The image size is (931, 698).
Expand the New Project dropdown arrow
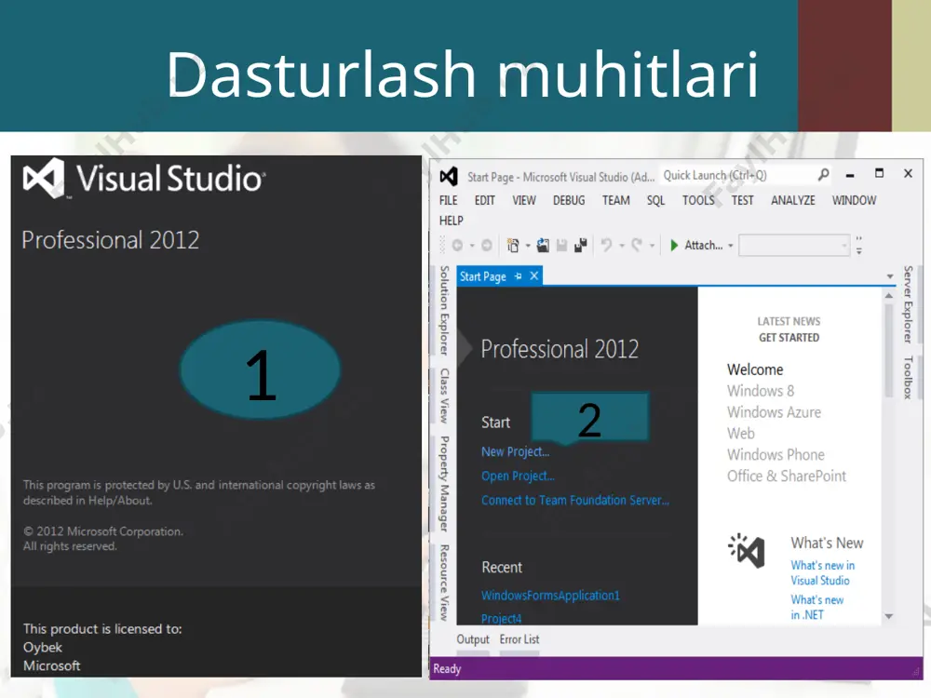[528, 246]
